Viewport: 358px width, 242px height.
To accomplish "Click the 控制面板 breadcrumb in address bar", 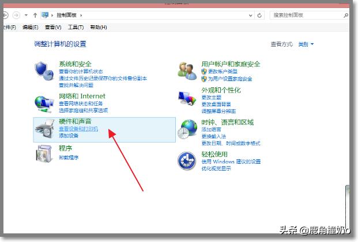I will point(66,16).
